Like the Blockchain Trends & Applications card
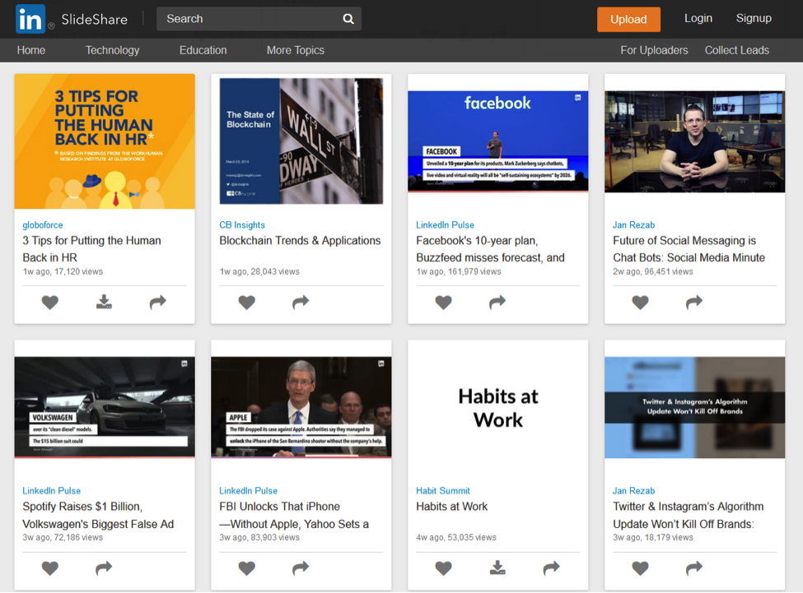The image size is (803, 593). tap(246, 302)
